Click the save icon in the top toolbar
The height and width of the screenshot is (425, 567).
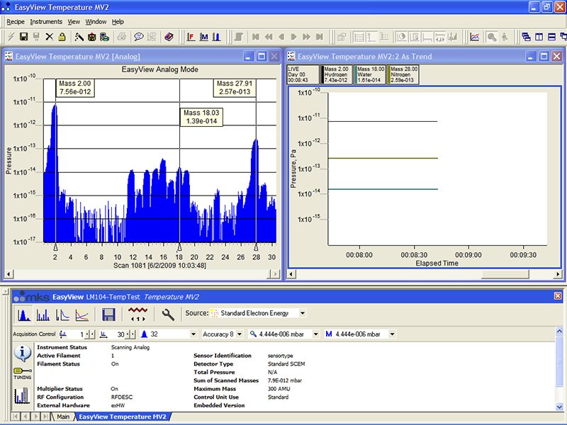click(x=23, y=37)
